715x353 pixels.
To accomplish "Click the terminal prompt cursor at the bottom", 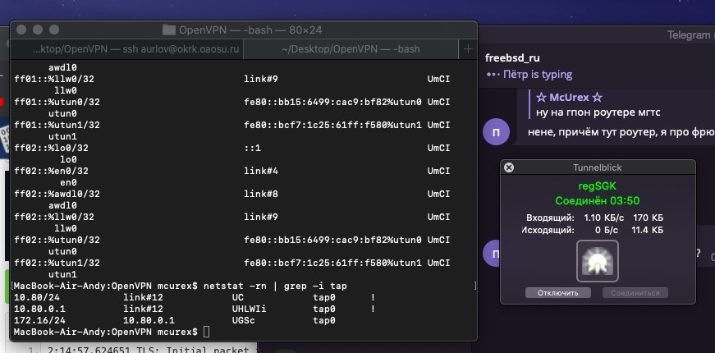I will (x=207, y=332).
